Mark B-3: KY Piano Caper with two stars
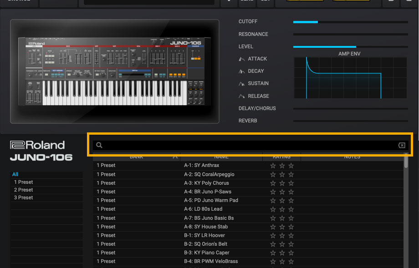 point(282,253)
